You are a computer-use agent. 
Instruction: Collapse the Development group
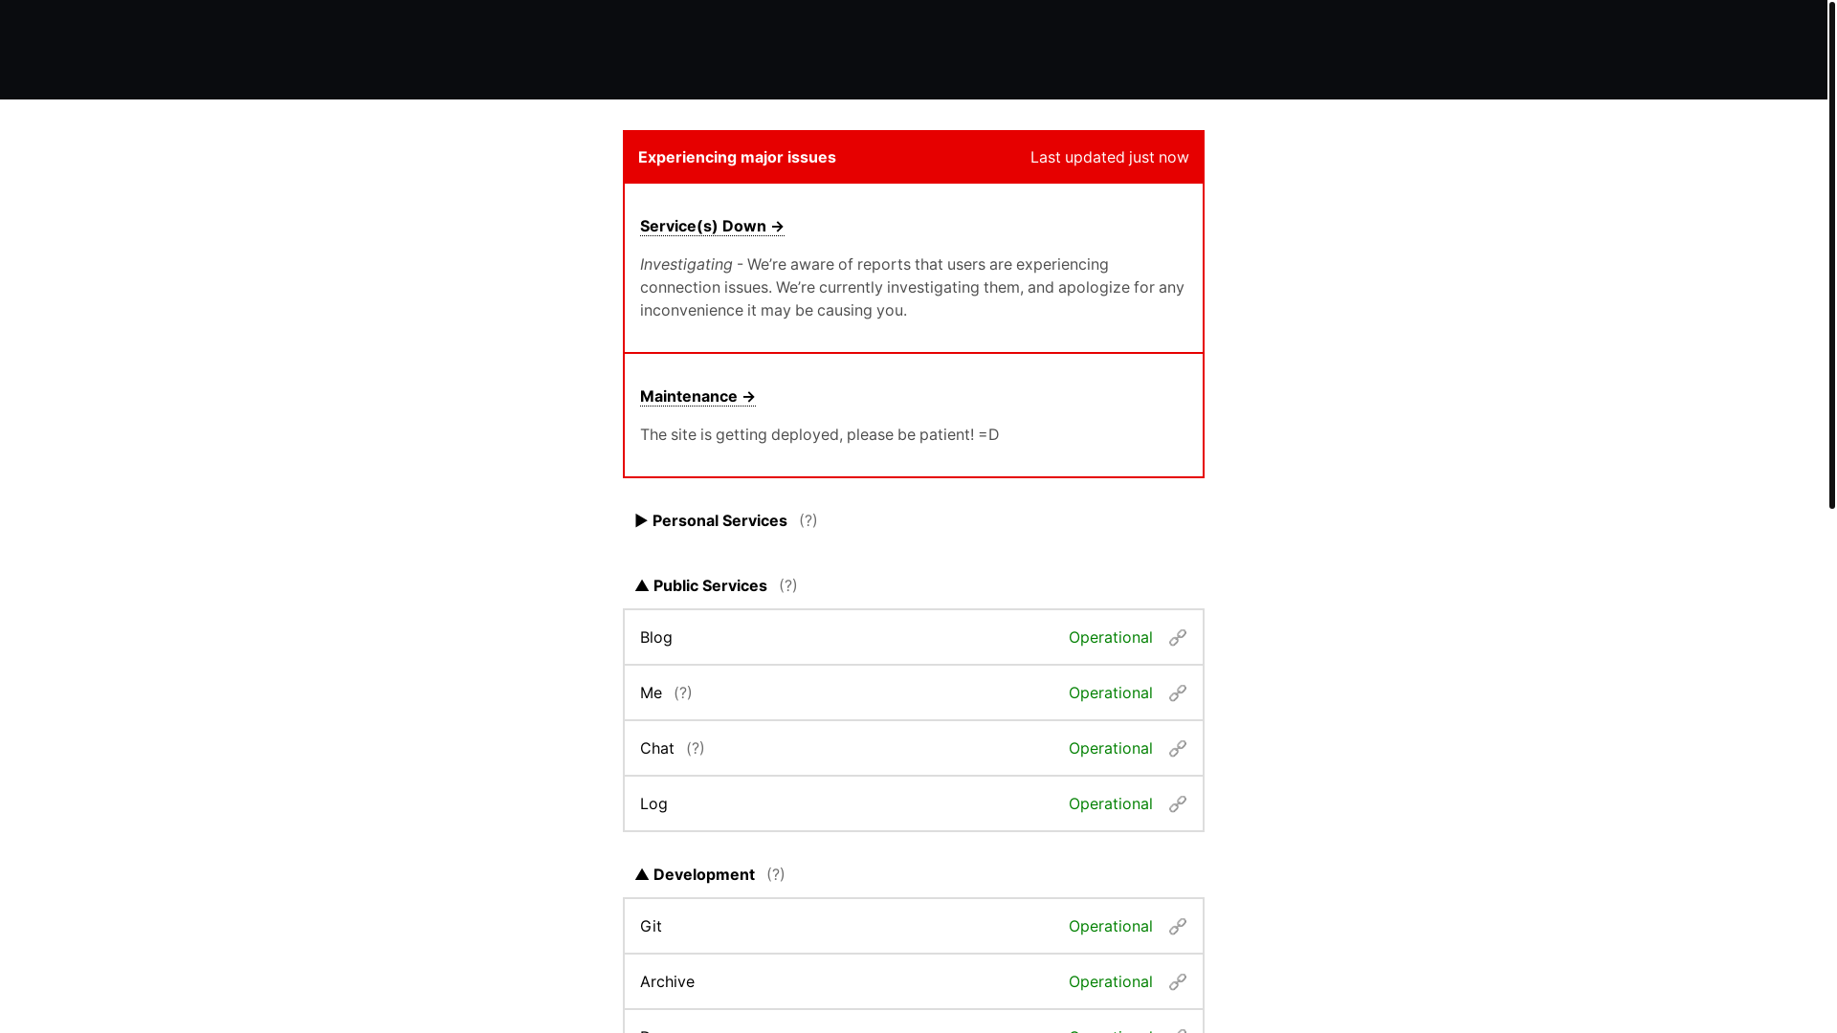695,874
